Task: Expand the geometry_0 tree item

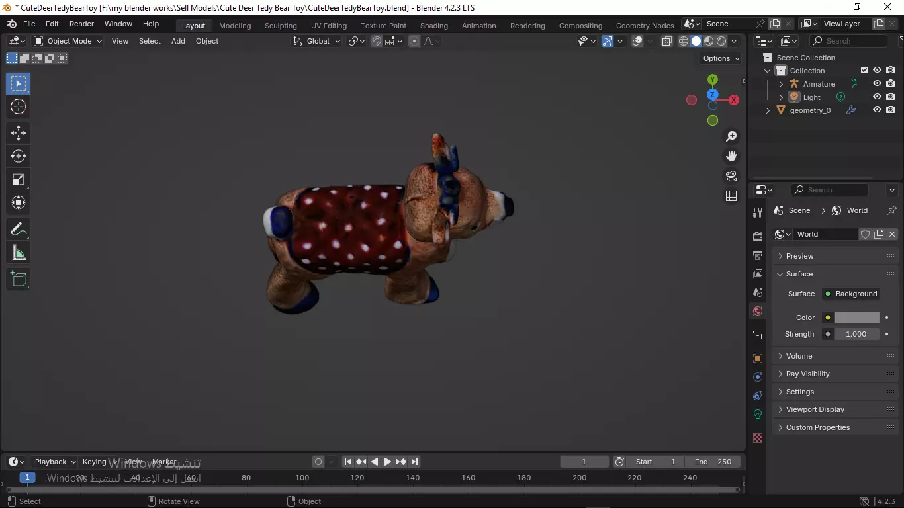Action: coord(768,110)
